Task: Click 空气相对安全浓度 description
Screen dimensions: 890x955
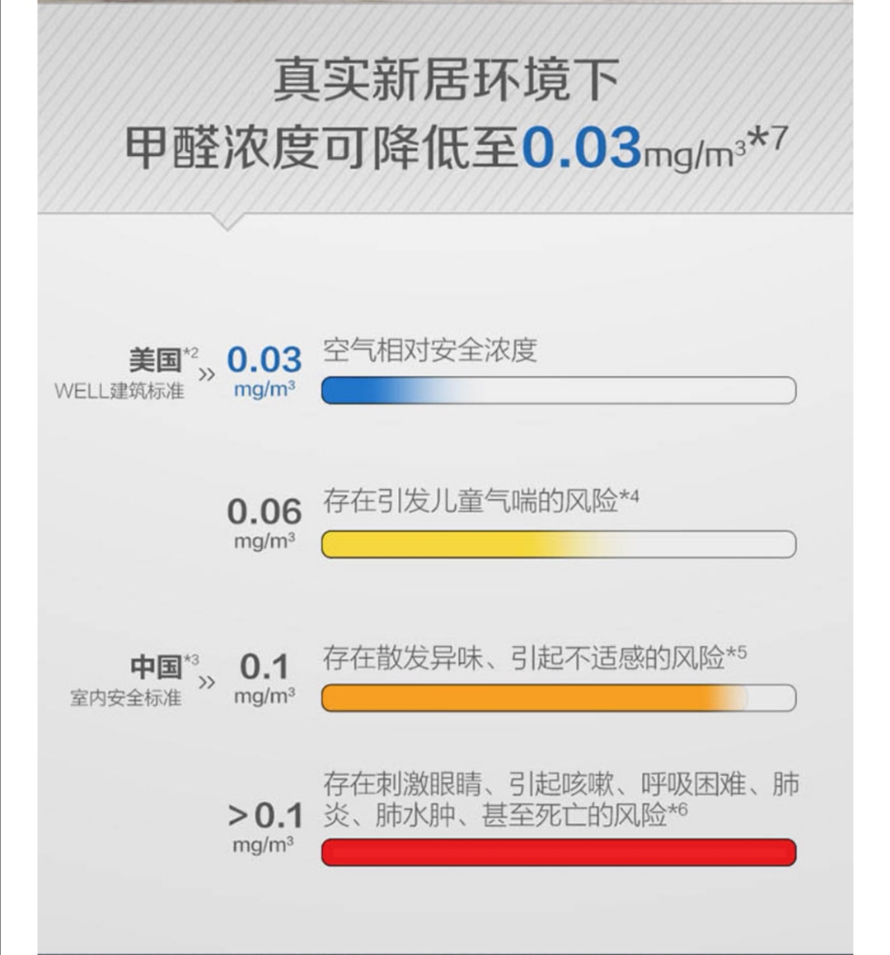Action: (430, 350)
